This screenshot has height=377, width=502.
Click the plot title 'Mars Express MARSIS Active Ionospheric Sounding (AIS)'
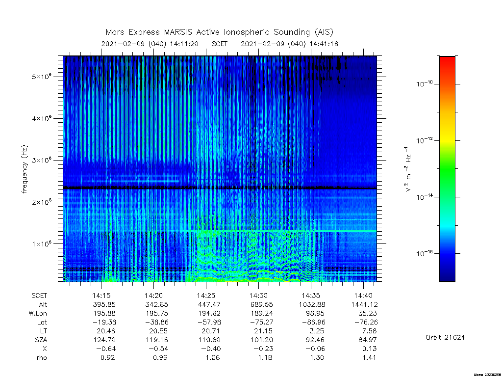coord(219,32)
